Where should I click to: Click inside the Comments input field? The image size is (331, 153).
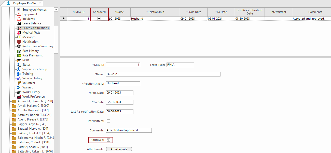[129, 130]
